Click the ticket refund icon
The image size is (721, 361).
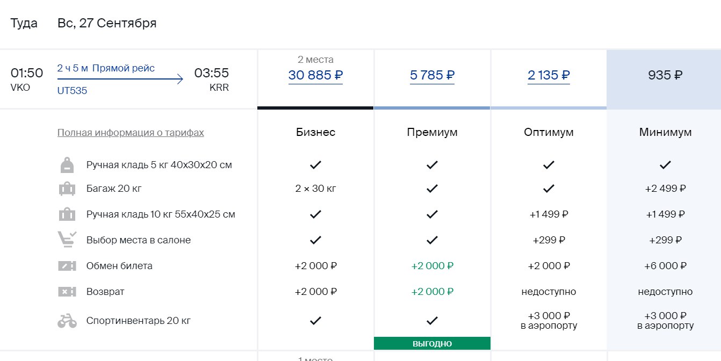[67, 292]
